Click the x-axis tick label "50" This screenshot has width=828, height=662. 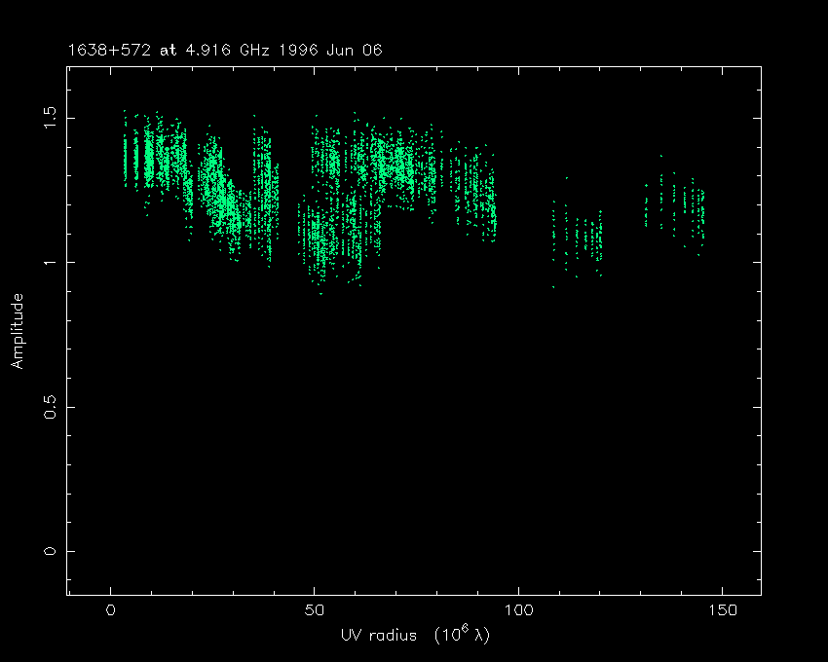point(315,610)
